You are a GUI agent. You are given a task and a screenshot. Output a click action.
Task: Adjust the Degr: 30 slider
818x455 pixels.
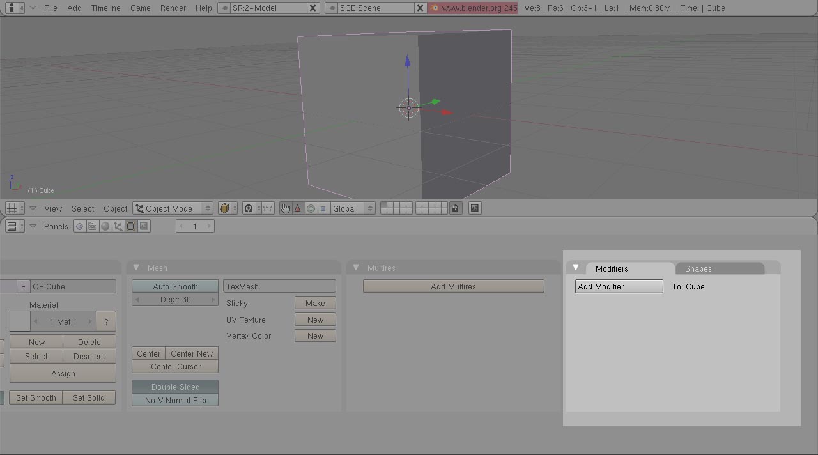[175, 300]
